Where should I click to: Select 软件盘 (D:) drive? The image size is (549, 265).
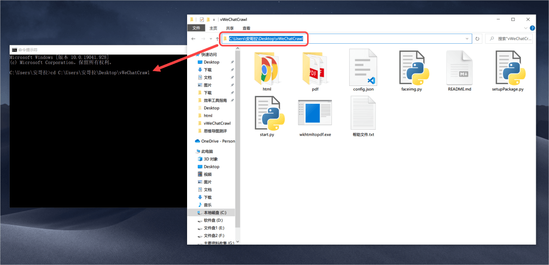point(210,220)
